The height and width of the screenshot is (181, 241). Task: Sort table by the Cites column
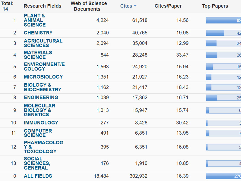[x=126, y=6]
